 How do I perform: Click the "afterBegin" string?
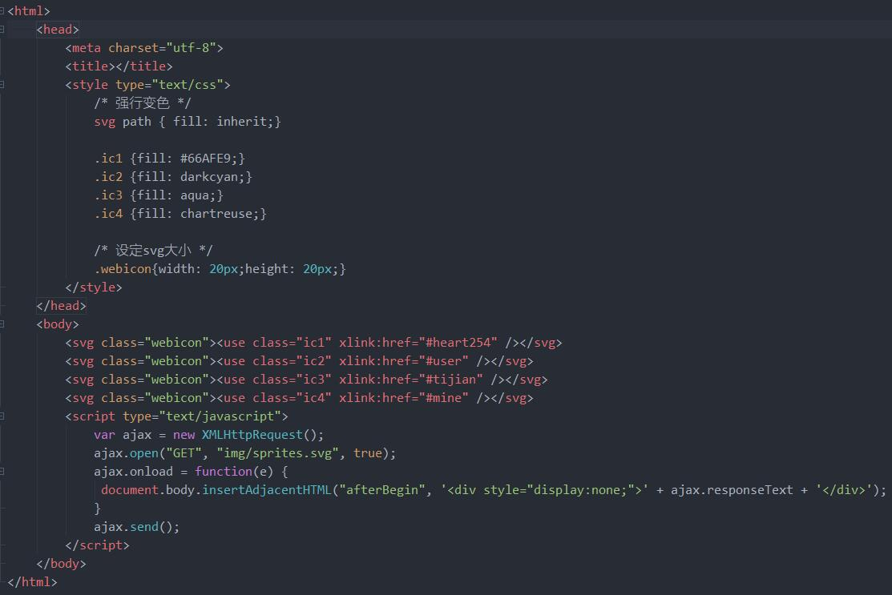[382, 490]
